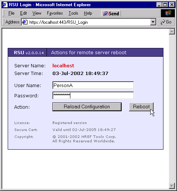Click the Go arrow button
Viewport: 177px width, 191px height.
(x=166, y=22)
